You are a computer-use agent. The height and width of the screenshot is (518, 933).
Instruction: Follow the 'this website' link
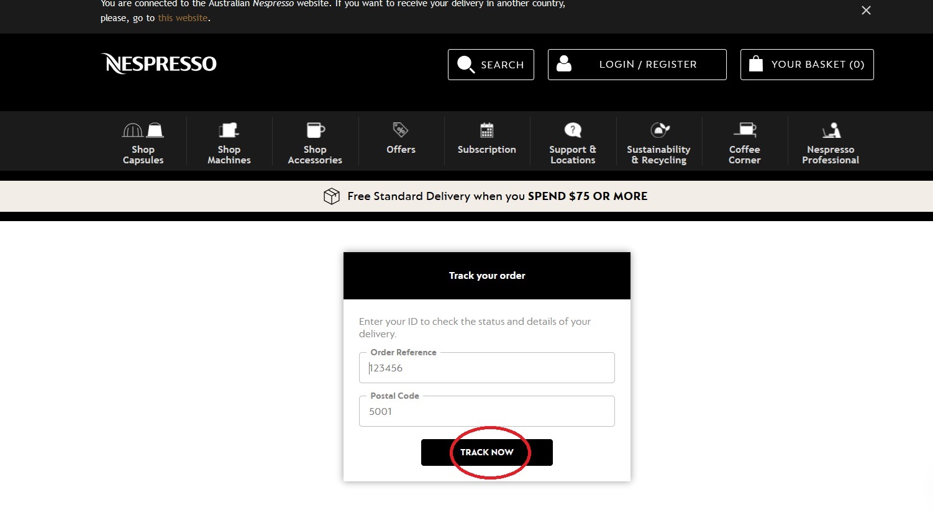click(x=183, y=18)
